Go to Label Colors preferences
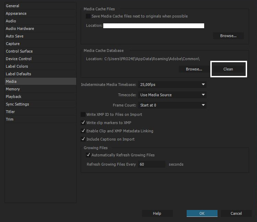The height and width of the screenshot is (222, 257). tap(17, 66)
